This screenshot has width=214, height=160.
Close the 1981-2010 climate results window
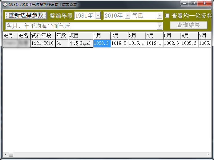(x=204, y=3)
